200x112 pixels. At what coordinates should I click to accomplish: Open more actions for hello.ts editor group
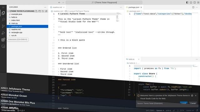pos(197,59)
